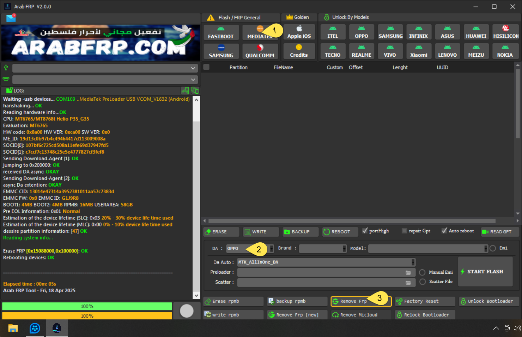522x337 pixels.
Task: Open File Explorer from the taskbar
Action: coord(13,328)
